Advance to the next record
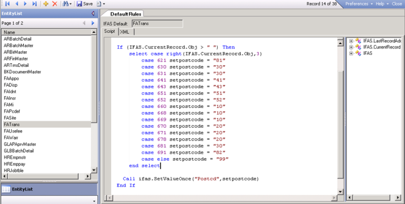The width and height of the screenshot is (405, 204). pos(25,4)
